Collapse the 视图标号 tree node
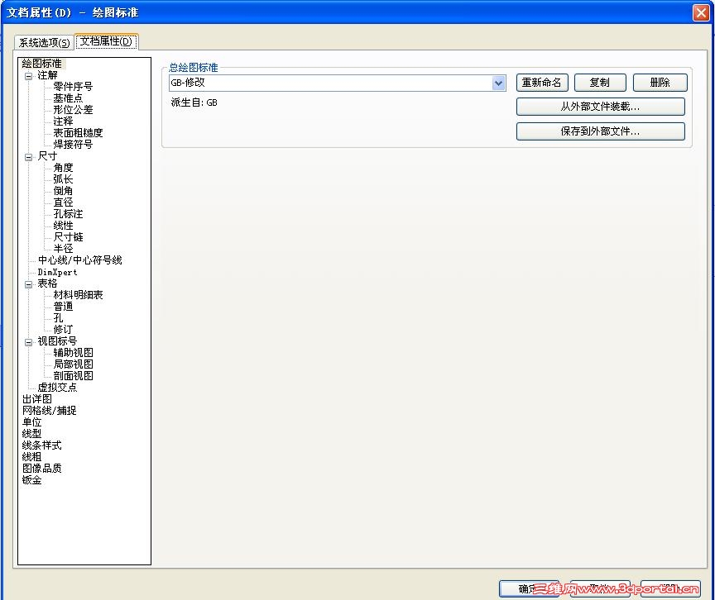715x600 pixels. [x=29, y=342]
